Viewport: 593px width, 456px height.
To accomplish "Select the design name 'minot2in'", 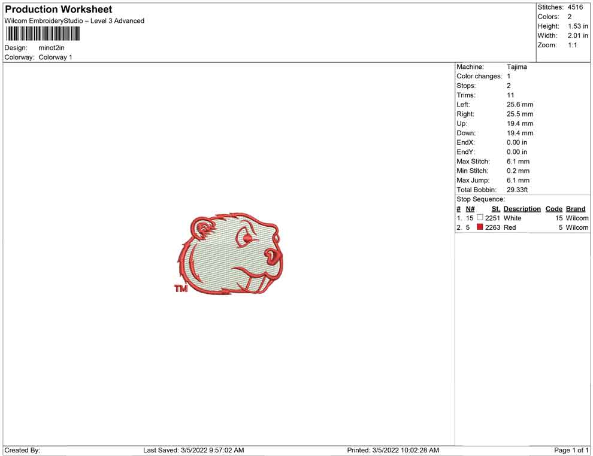I will pyautogui.click(x=52, y=48).
